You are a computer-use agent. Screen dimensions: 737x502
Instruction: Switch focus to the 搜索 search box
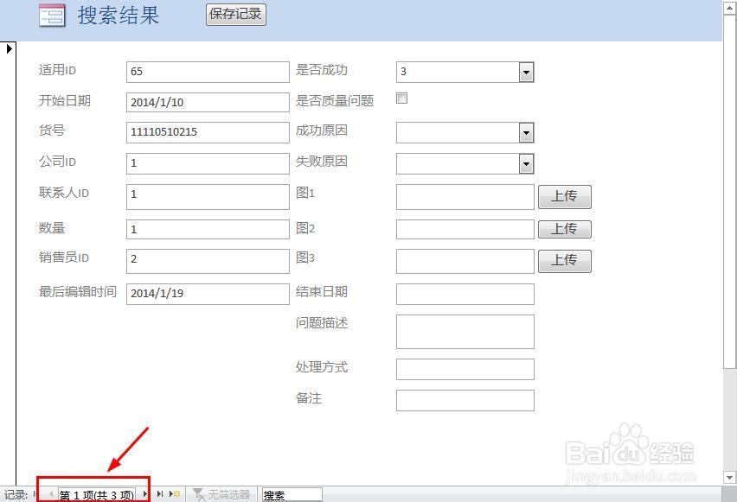[x=290, y=494]
